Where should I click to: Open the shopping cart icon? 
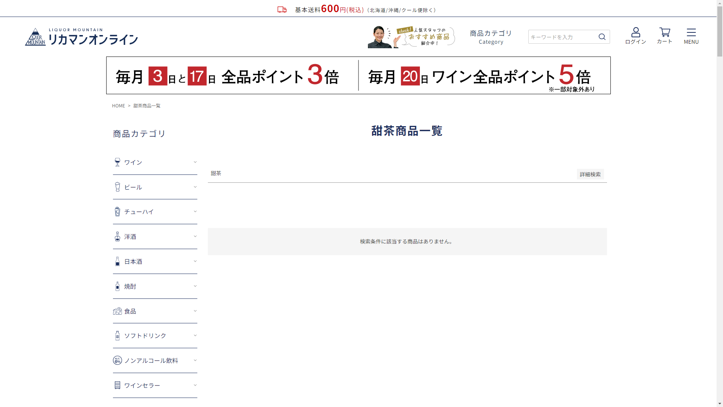coord(665,32)
